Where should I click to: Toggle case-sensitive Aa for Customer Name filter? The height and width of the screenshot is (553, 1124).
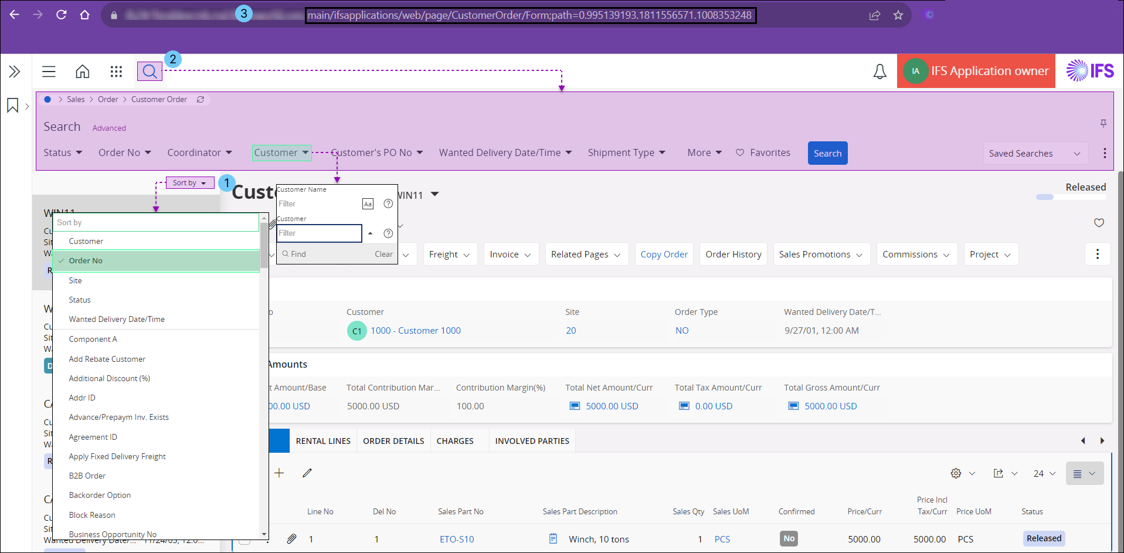(x=368, y=204)
